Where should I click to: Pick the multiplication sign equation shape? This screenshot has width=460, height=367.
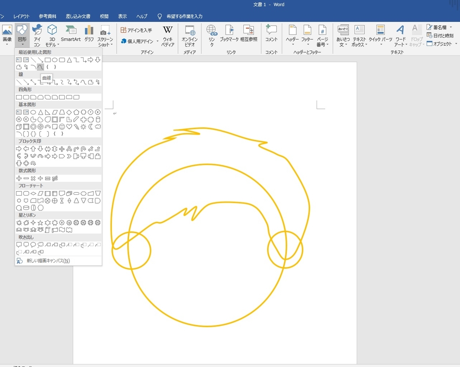[x=33, y=178]
